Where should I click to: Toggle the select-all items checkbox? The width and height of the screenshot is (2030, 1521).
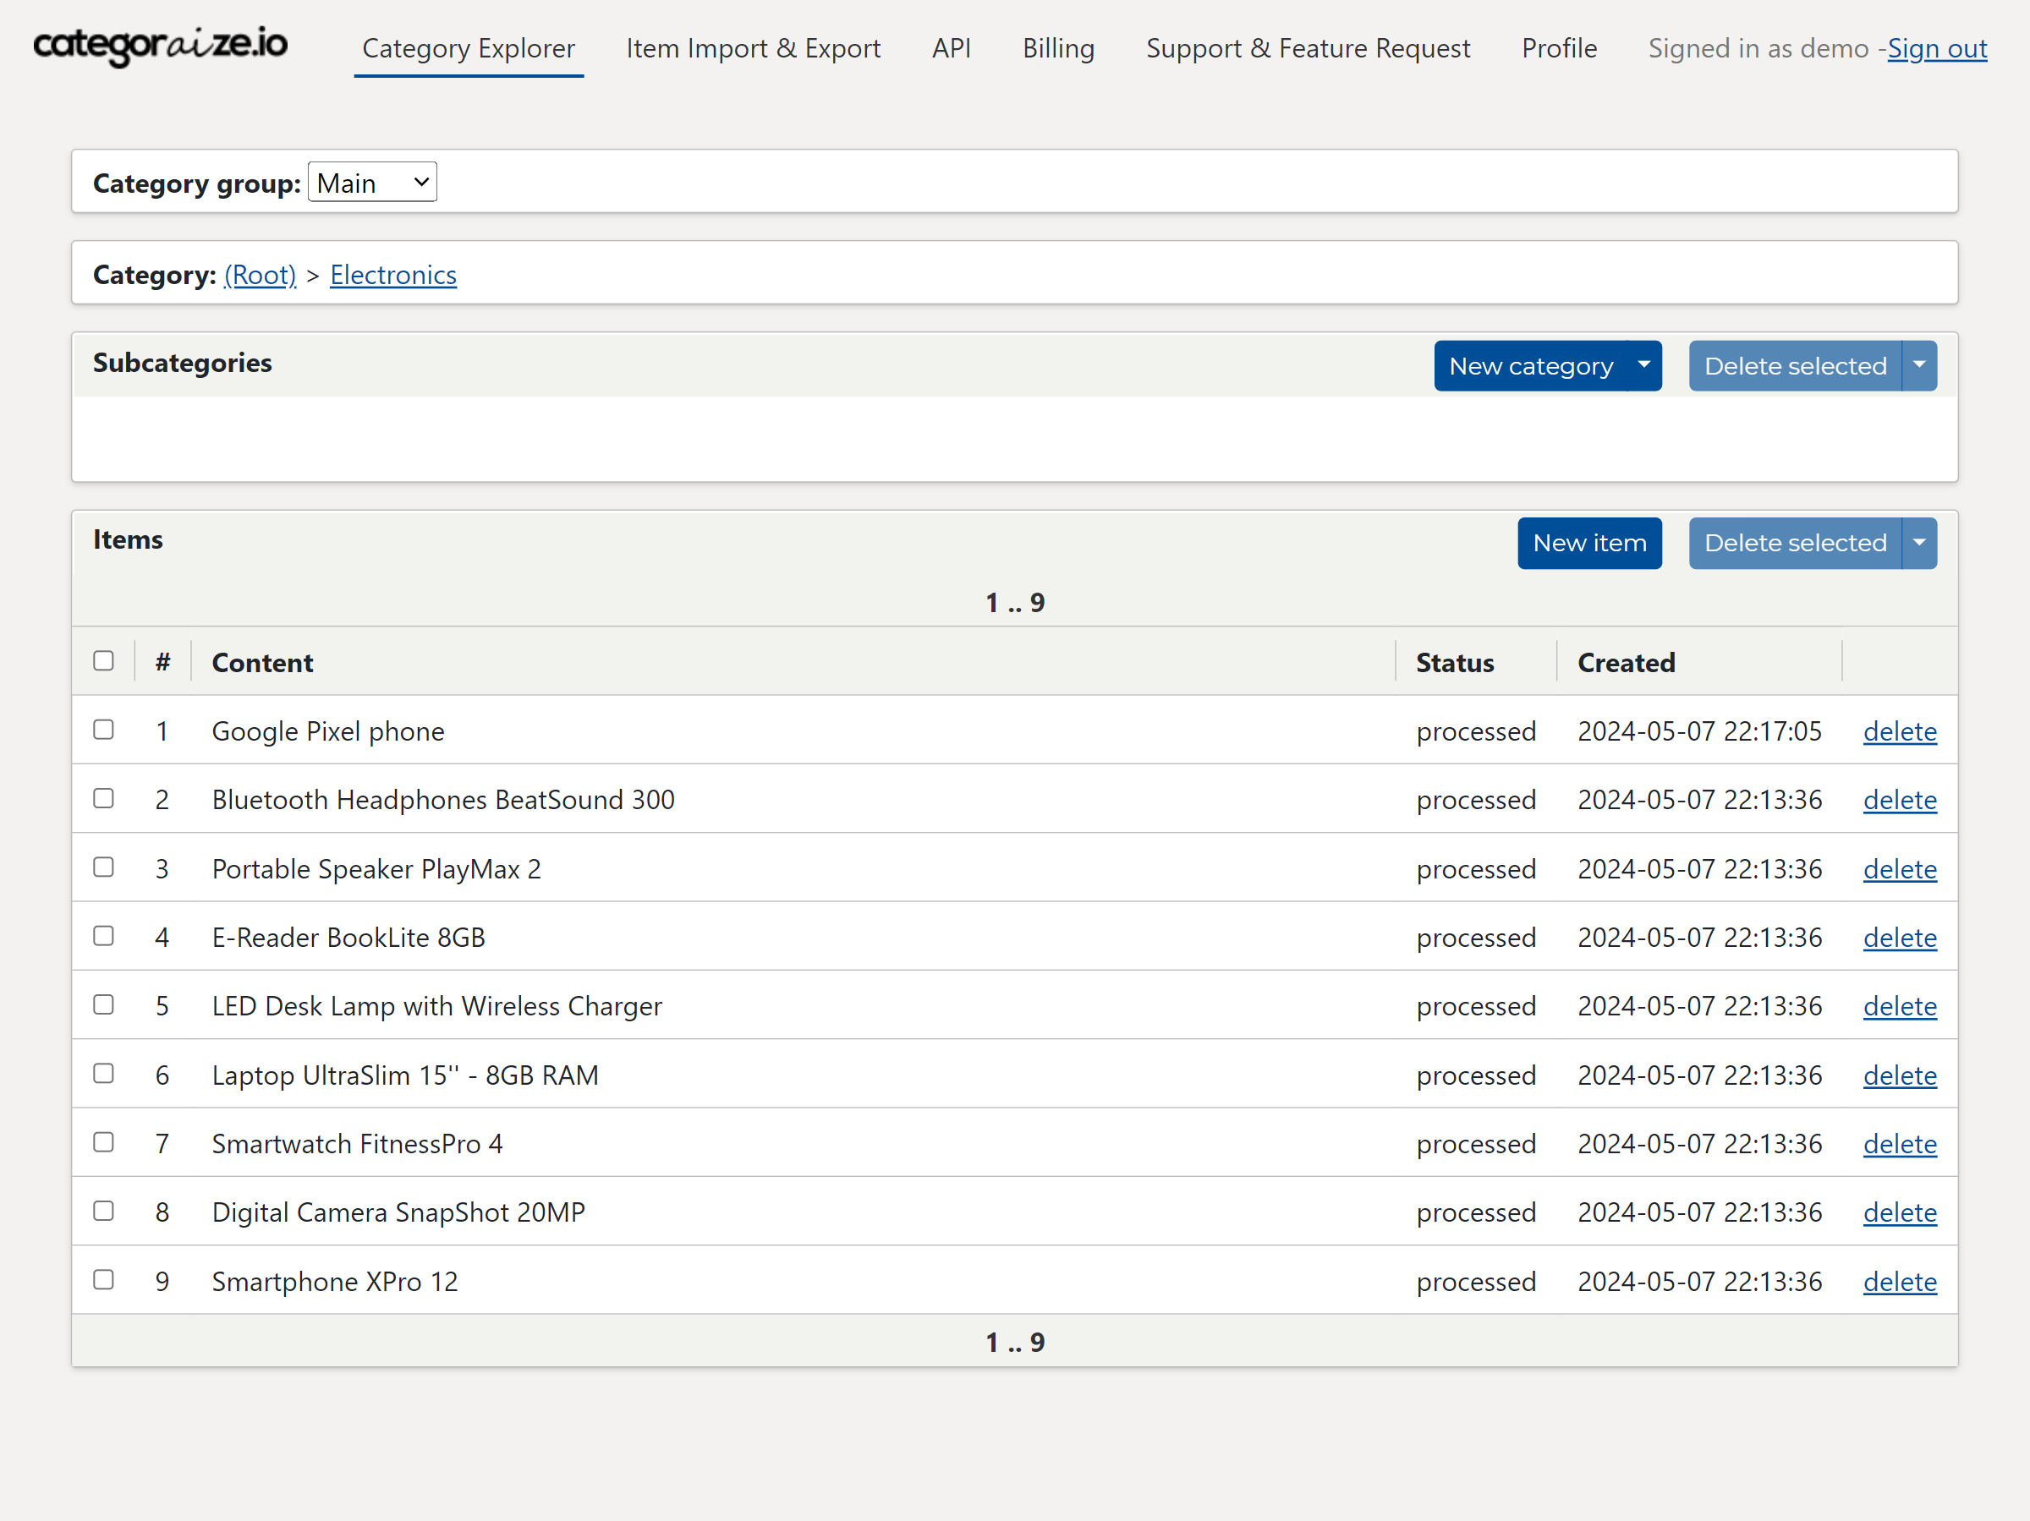104,661
